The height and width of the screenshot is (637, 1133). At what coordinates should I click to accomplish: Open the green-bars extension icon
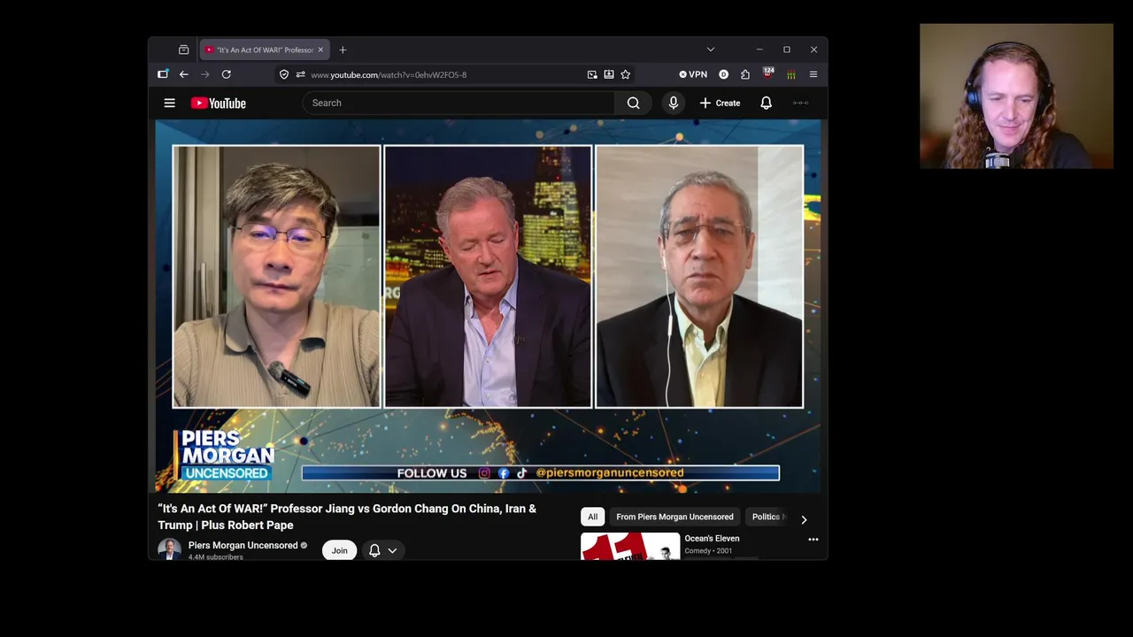click(x=790, y=74)
